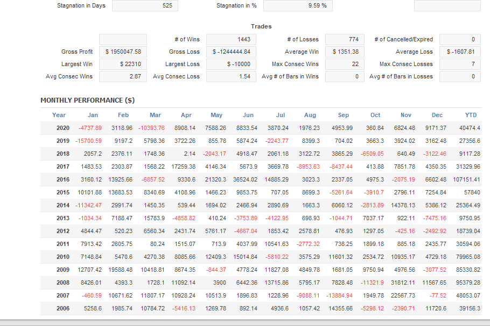Click the # of Cancelled/Expired field
The width and height of the screenshot is (490, 326).
coord(460,39)
